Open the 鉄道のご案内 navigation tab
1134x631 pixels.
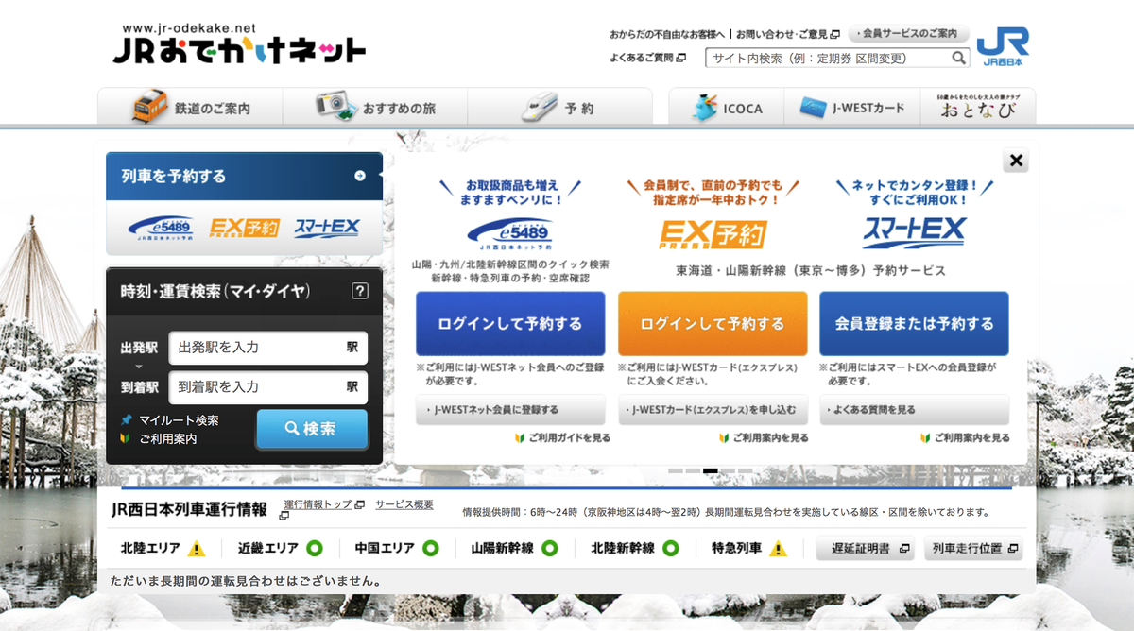point(190,108)
